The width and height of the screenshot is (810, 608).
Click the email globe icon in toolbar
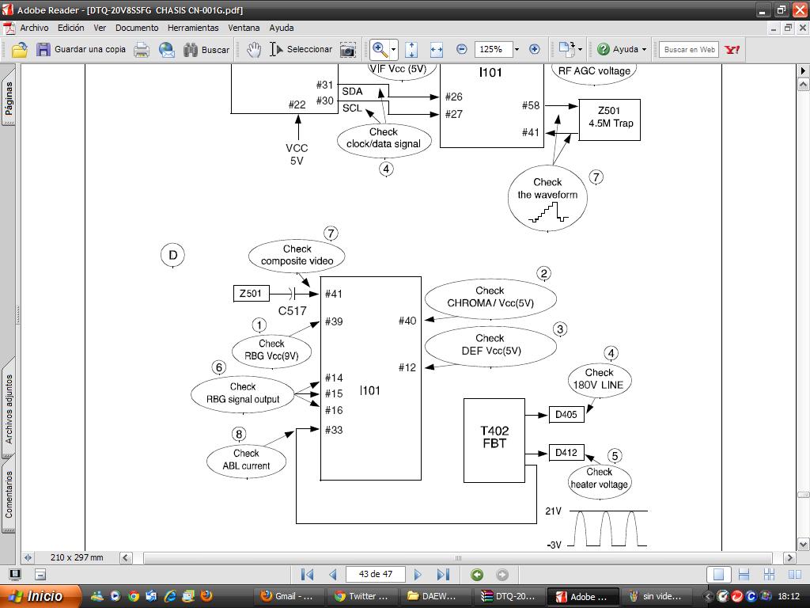click(167, 50)
